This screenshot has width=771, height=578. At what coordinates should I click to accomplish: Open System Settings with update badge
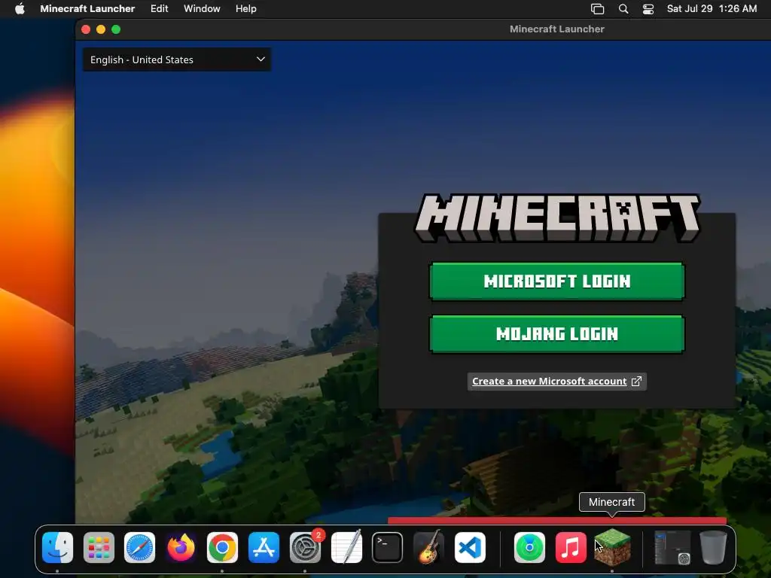[x=305, y=548]
